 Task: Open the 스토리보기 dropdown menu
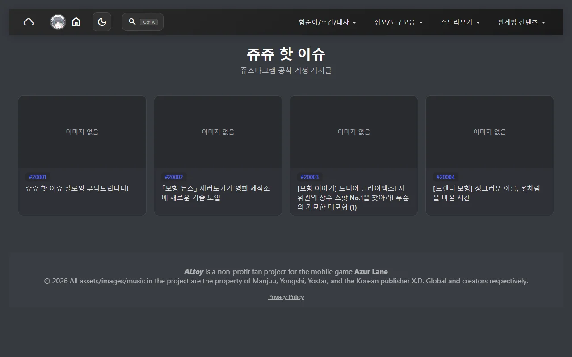(460, 22)
